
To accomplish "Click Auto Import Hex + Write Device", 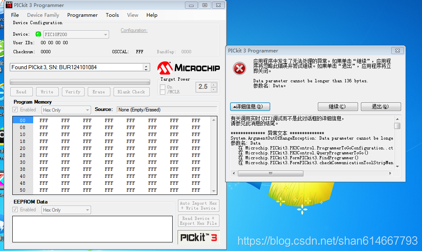I will pyautogui.click(x=198, y=206).
